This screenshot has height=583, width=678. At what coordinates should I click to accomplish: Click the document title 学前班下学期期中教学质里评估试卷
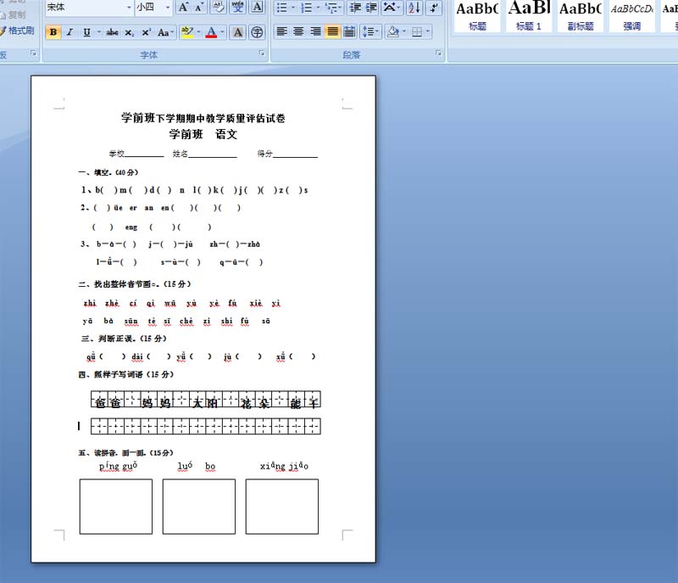[203, 118]
